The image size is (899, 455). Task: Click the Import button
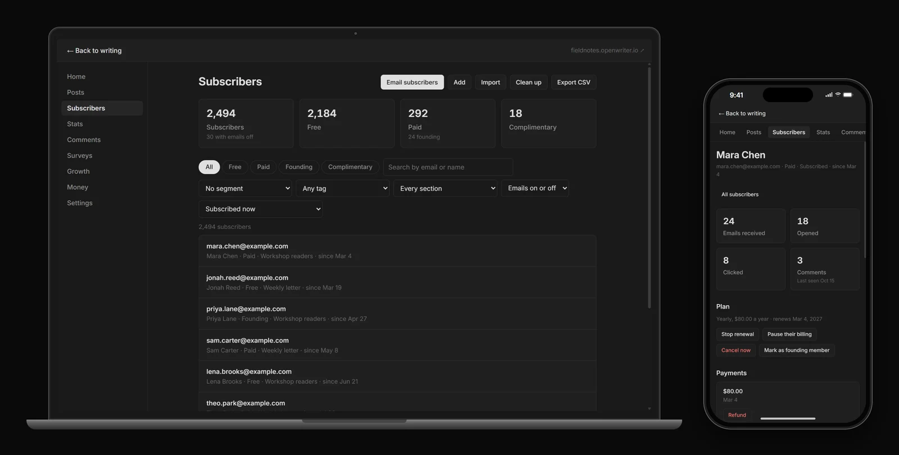(490, 82)
